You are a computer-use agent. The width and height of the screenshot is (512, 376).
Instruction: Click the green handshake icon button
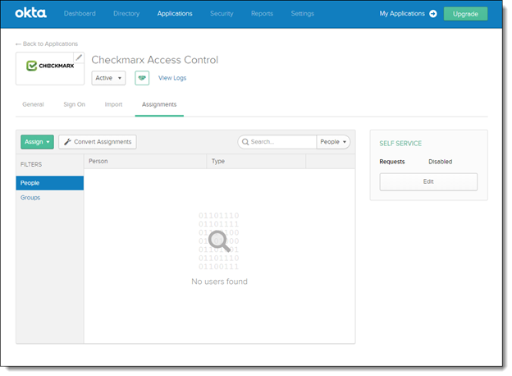coord(142,78)
